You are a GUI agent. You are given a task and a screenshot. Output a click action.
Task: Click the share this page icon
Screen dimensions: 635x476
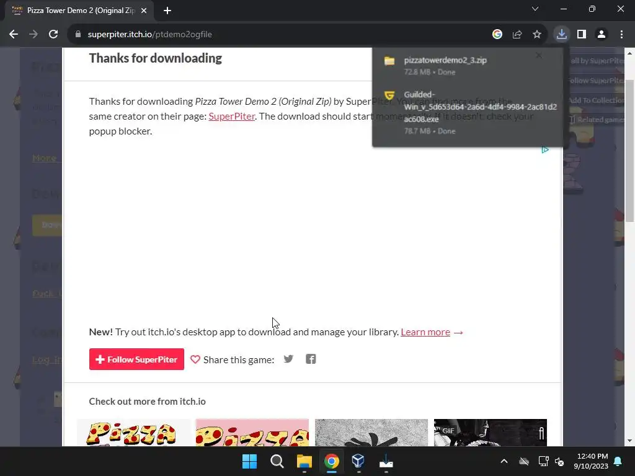517,35
